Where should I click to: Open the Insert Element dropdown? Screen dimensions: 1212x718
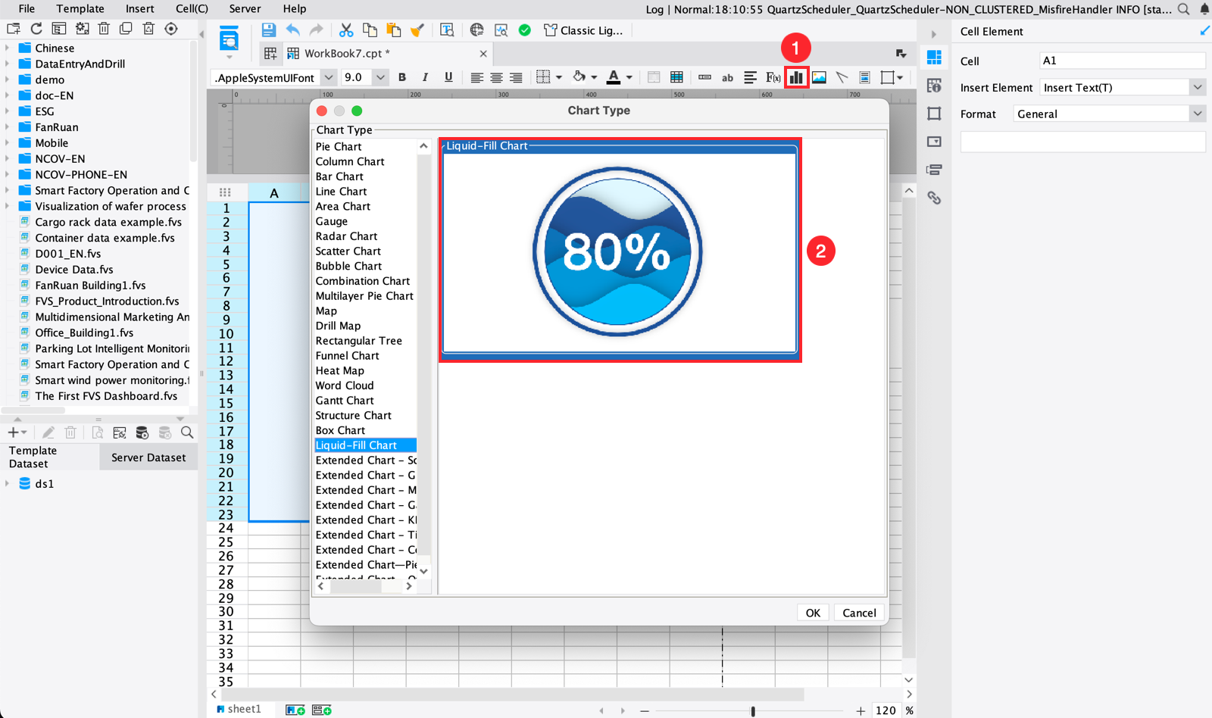click(x=1197, y=88)
